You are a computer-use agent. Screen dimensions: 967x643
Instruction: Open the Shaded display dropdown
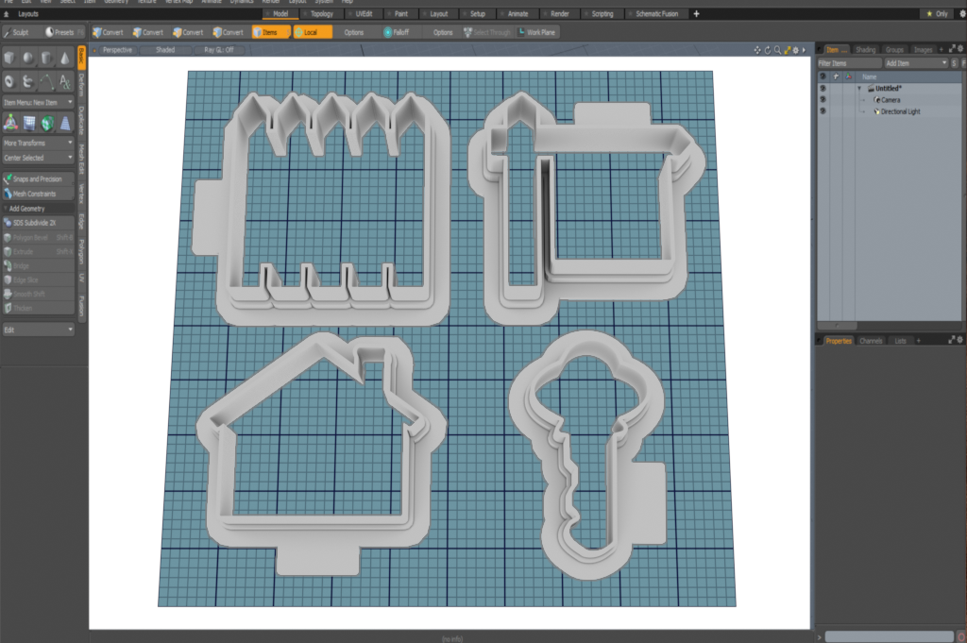pyautogui.click(x=164, y=50)
